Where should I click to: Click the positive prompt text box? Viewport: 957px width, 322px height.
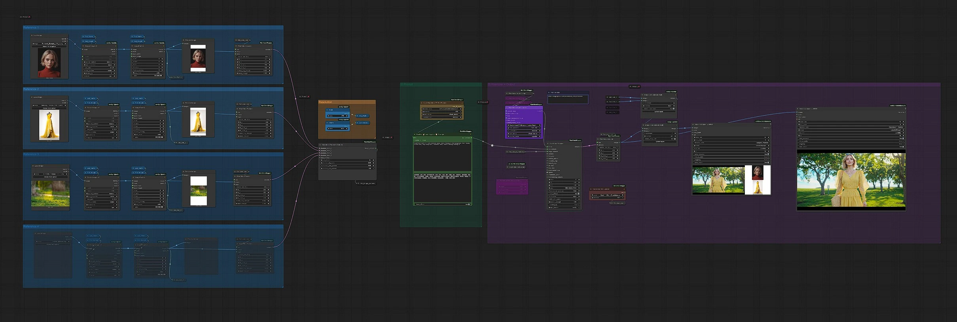click(x=442, y=156)
